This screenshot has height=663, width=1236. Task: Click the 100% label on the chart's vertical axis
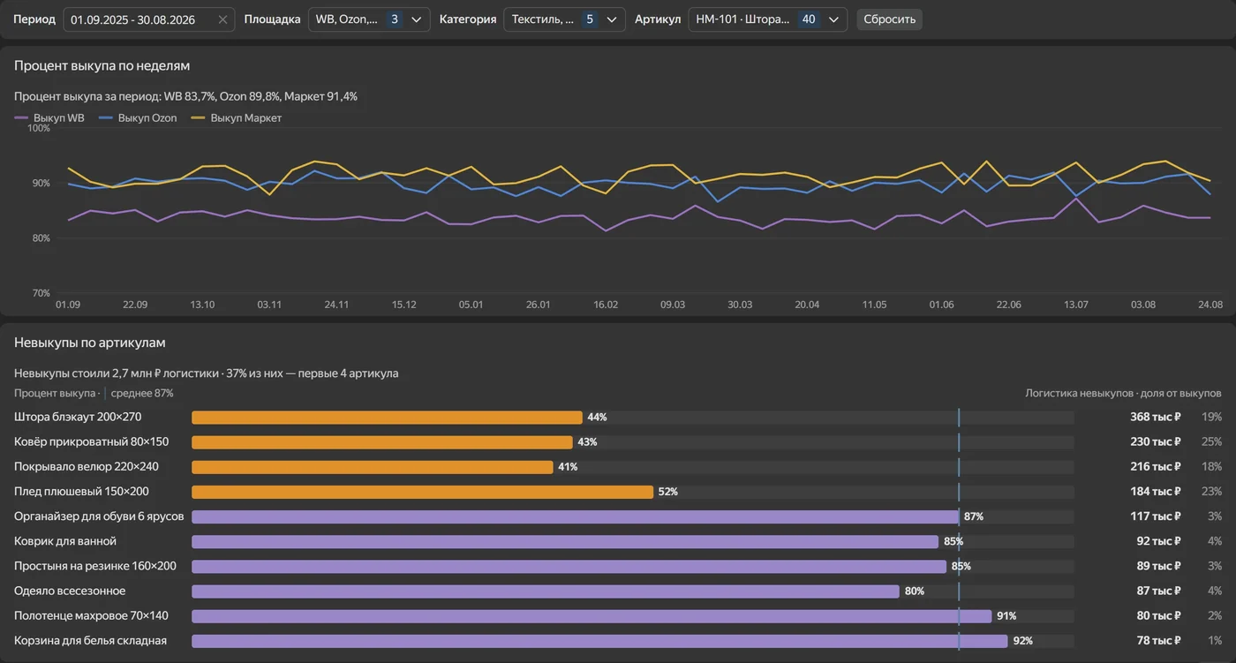point(39,128)
